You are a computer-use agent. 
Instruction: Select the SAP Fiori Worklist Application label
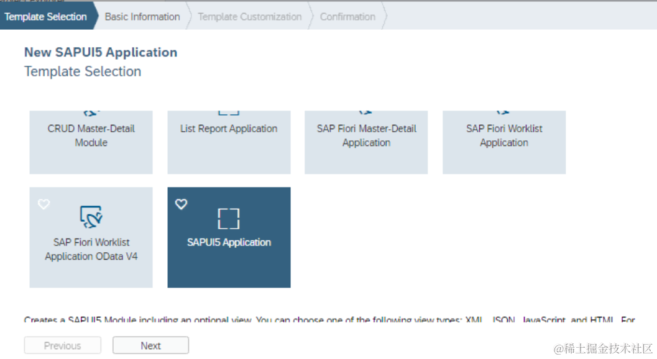(504, 135)
